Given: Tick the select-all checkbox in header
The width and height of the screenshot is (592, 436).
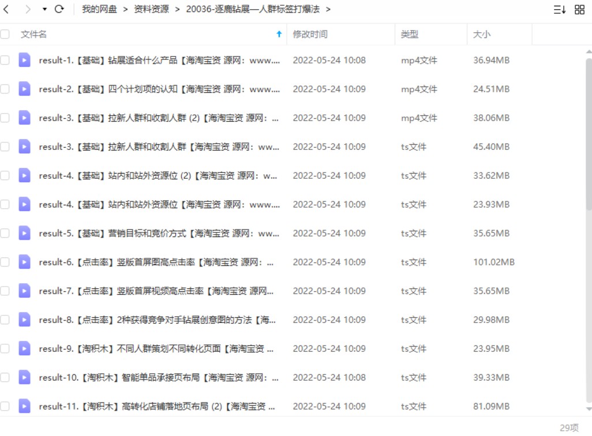Looking at the screenshot, I should [x=5, y=35].
